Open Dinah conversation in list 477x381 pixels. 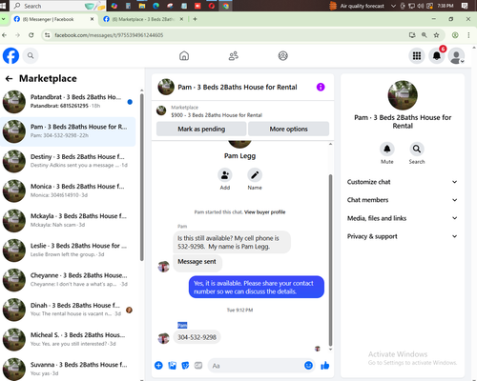pos(68,310)
